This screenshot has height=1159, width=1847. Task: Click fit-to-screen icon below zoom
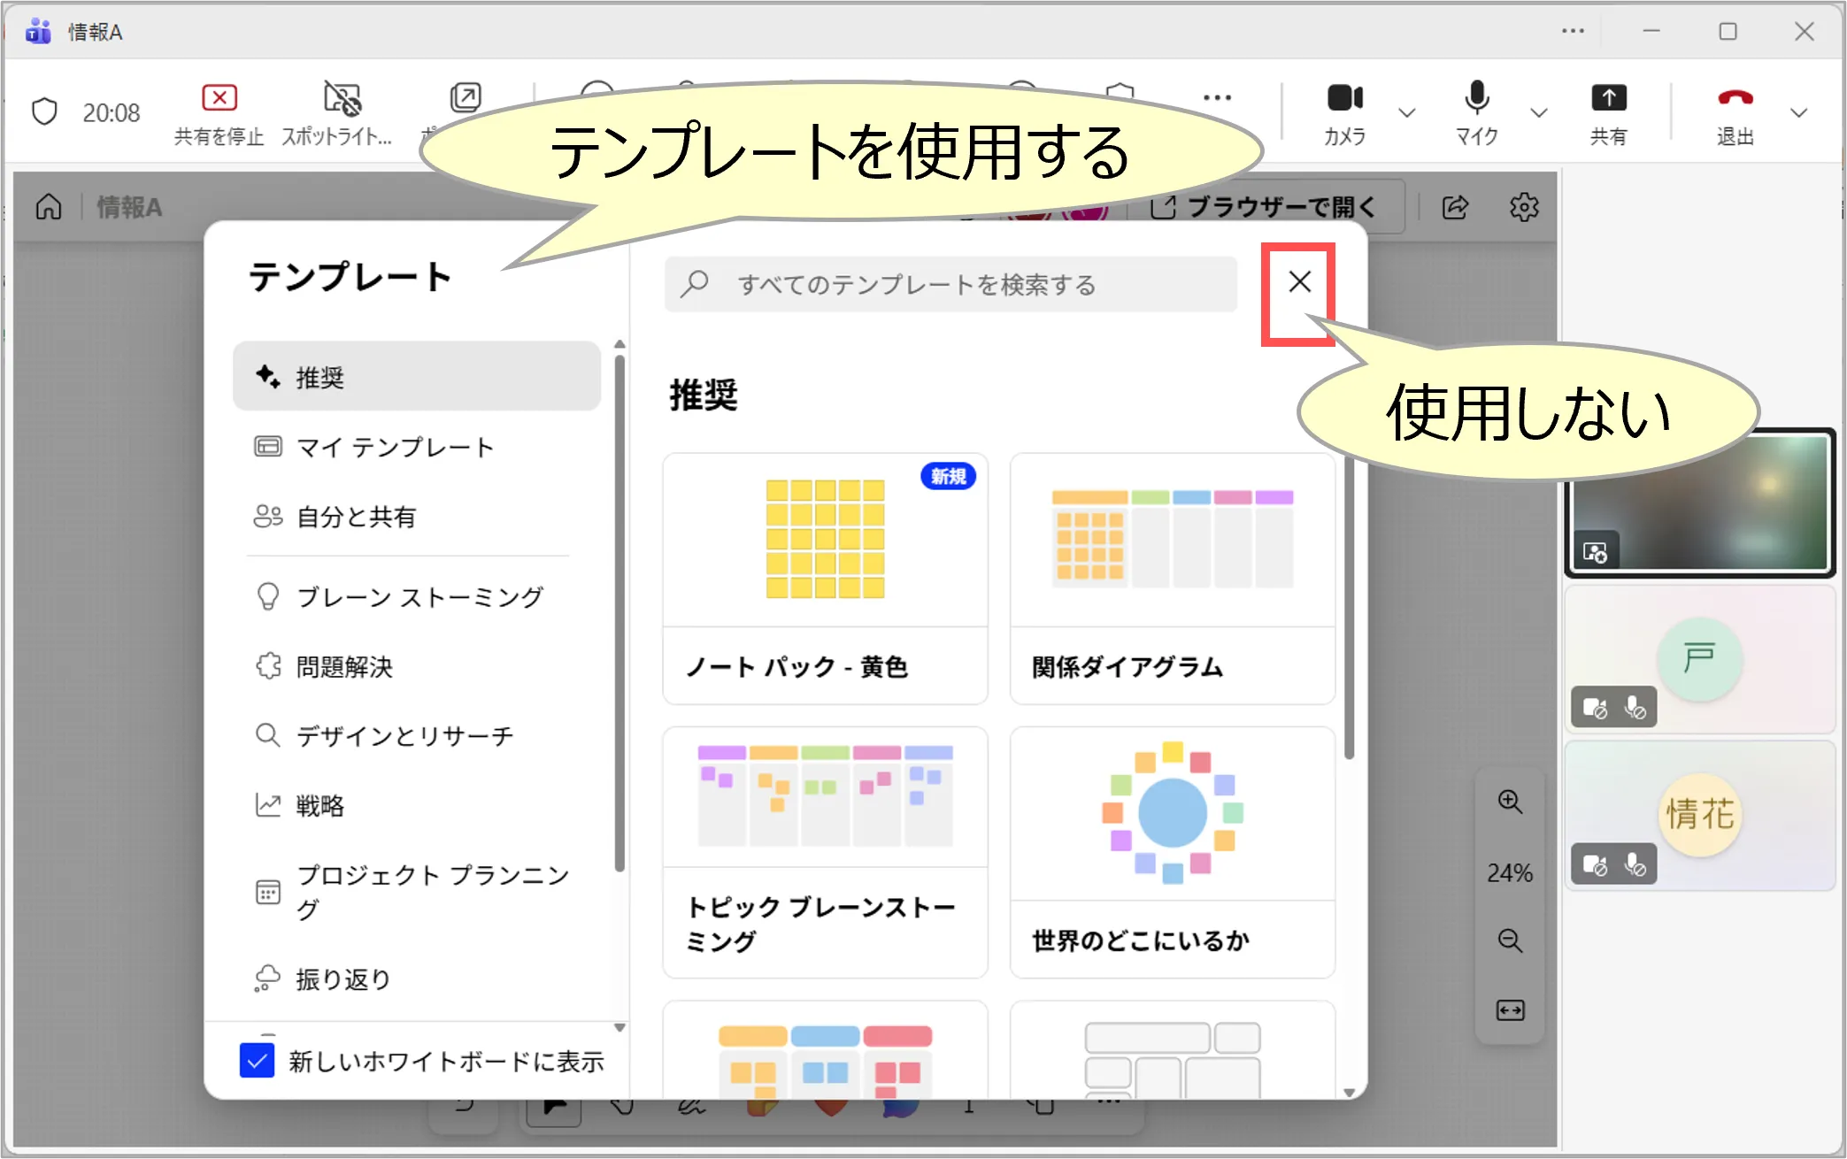click(x=1510, y=1010)
